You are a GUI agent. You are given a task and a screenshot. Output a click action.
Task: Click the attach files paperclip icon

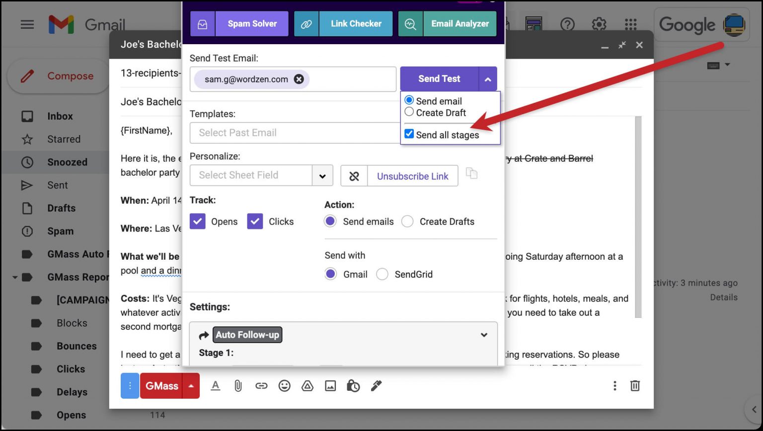(x=238, y=386)
